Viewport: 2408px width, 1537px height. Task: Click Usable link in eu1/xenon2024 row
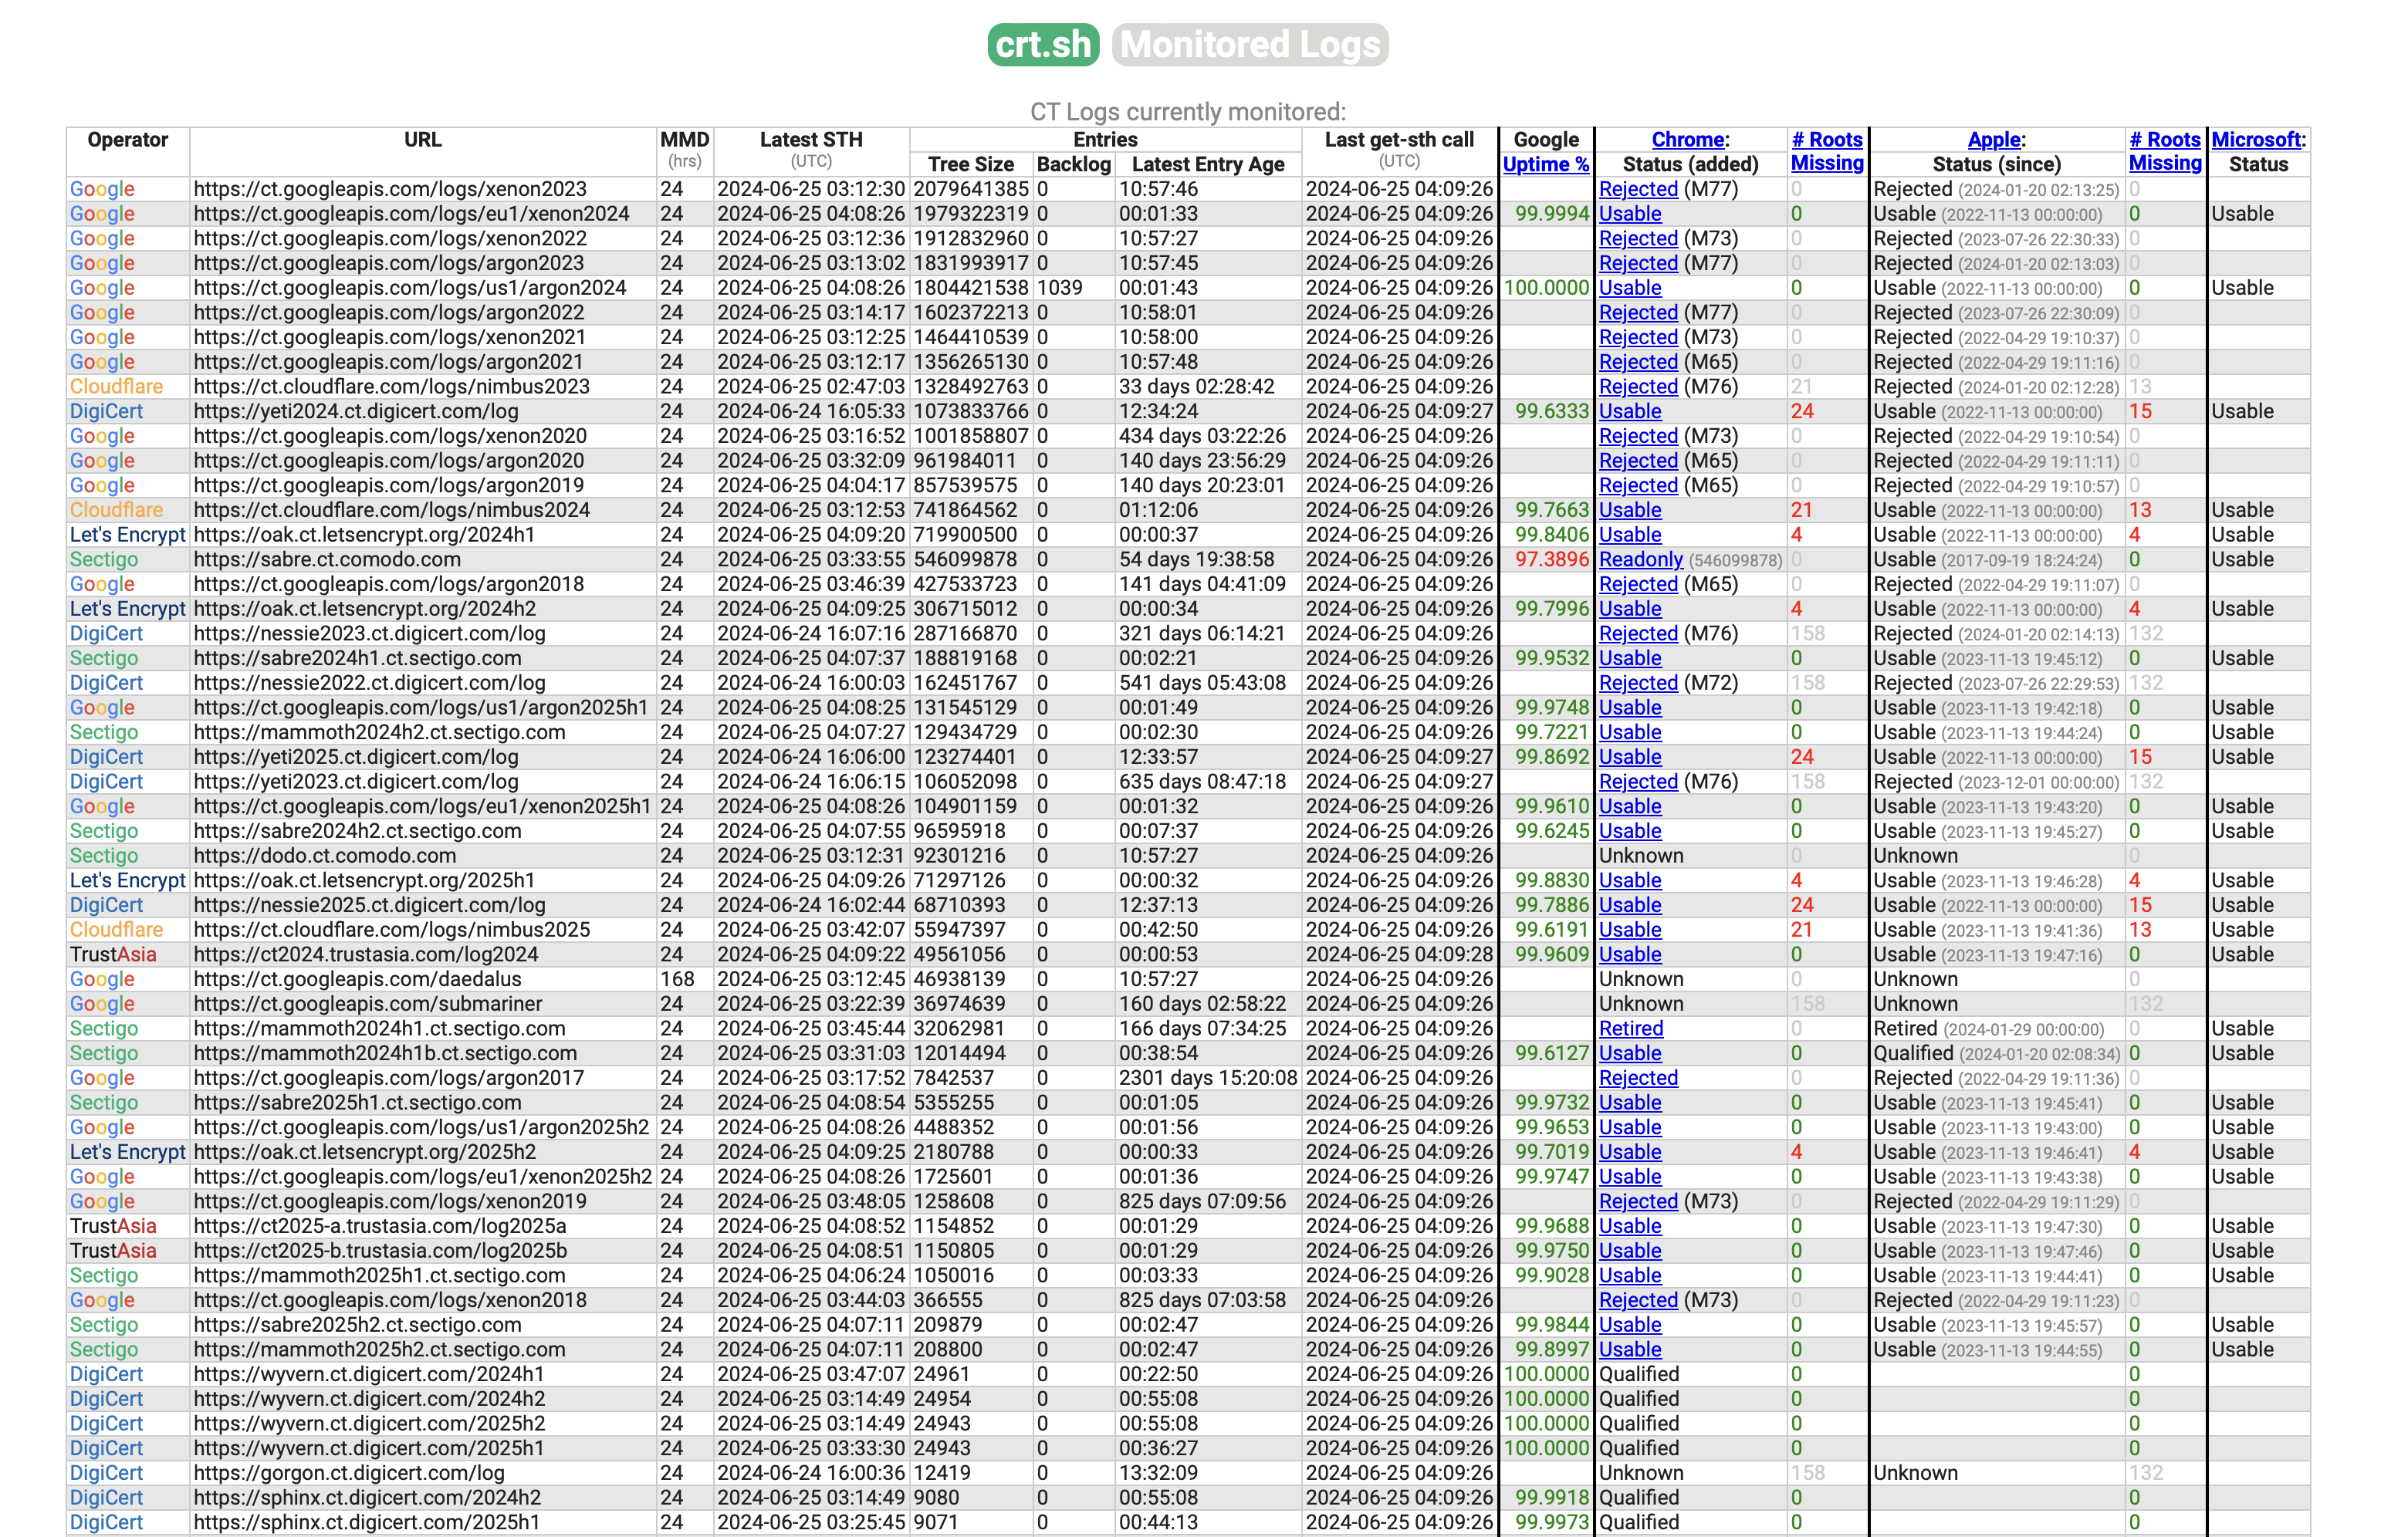click(x=1630, y=214)
